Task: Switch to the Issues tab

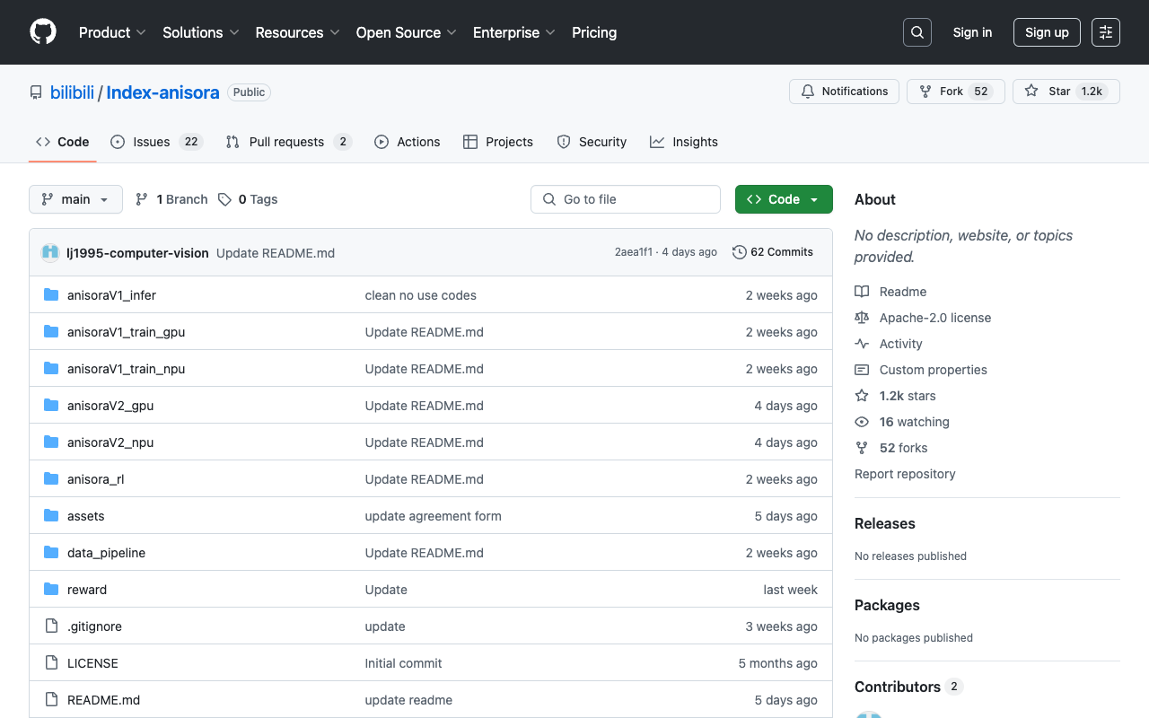Action: click(x=157, y=142)
